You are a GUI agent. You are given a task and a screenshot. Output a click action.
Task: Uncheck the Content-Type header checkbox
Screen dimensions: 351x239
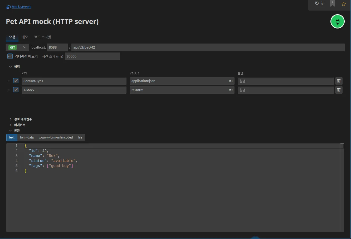(16, 81)
